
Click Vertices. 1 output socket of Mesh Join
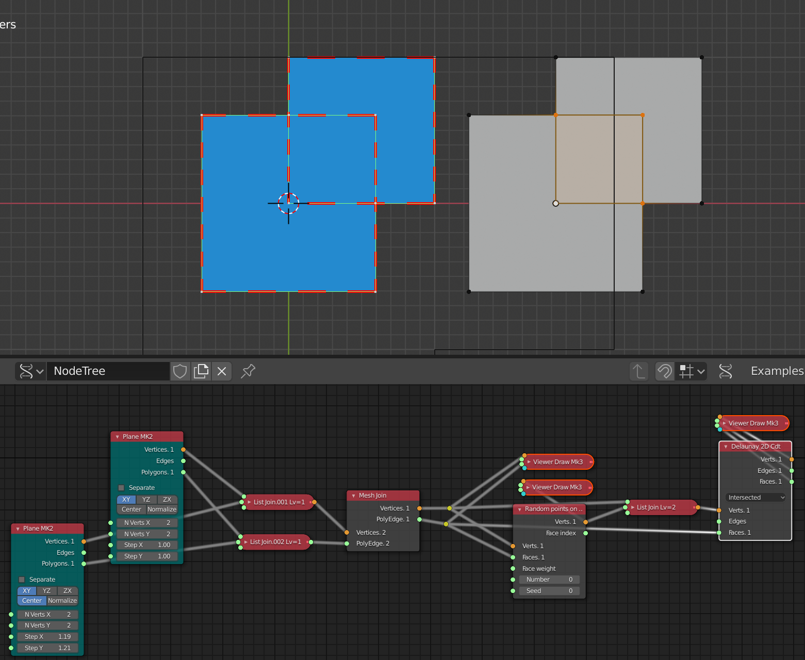[x=419, y=508]
